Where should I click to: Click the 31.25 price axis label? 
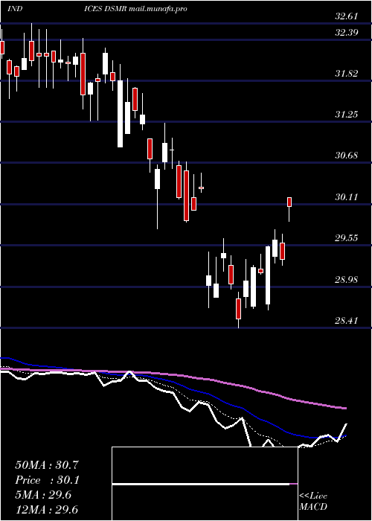[347, 115]
